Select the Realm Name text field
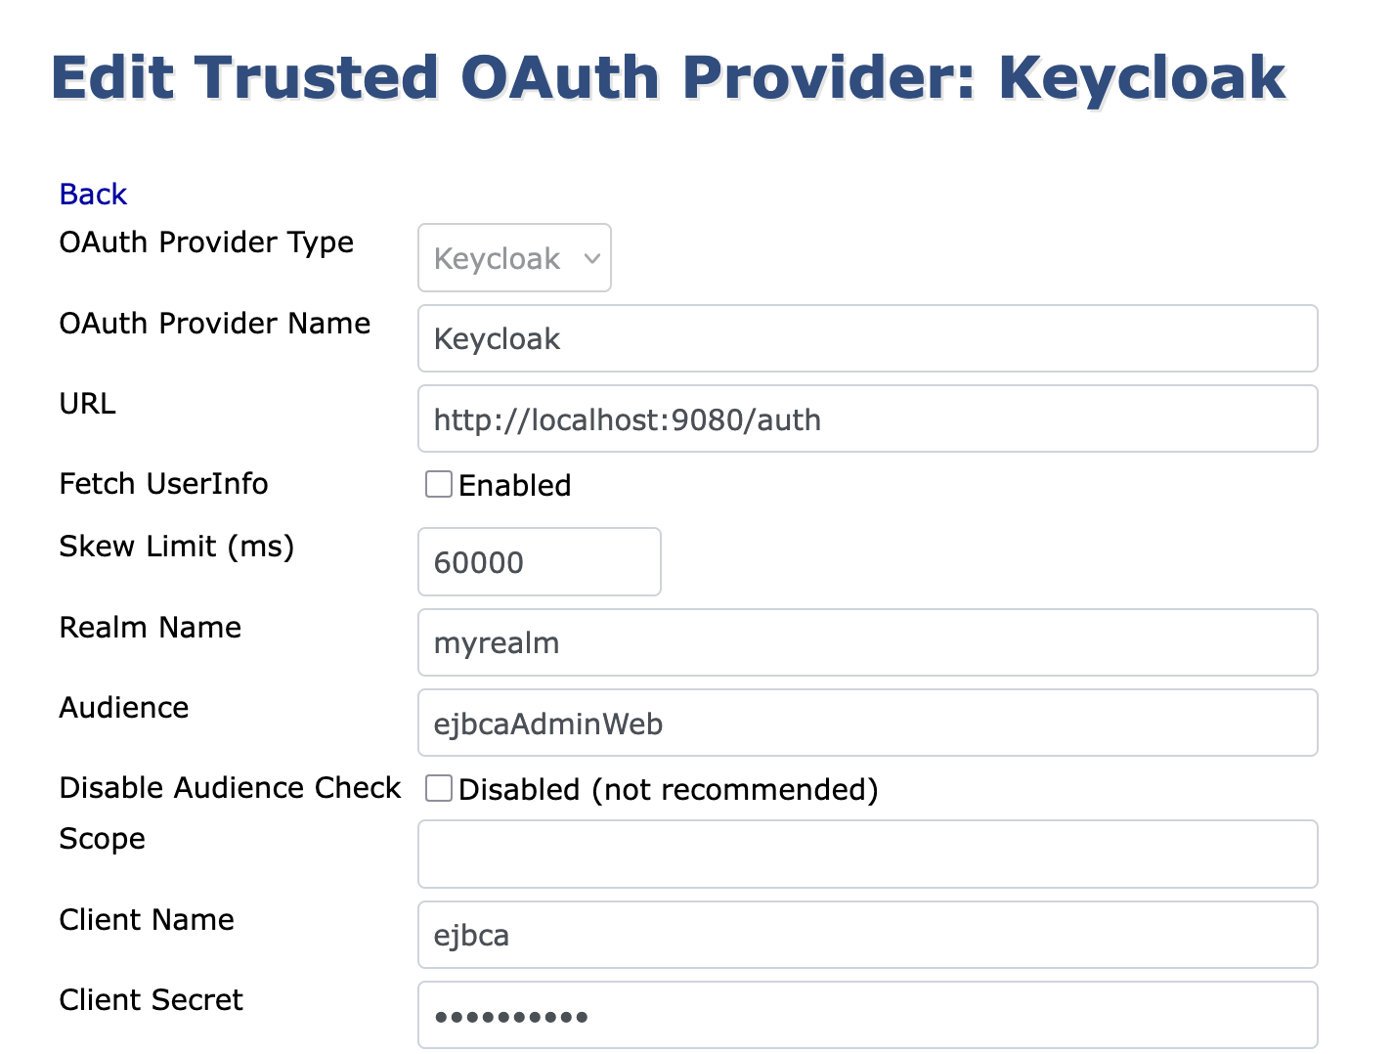This screenshot has height=1054, width=1392. [x=867, y=643]
